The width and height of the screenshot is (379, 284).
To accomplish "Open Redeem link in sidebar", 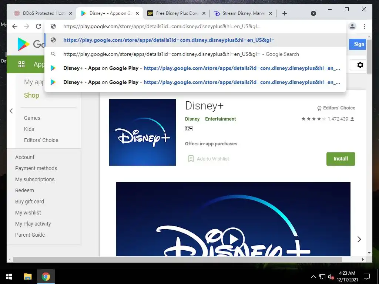I will click(24, 190).
